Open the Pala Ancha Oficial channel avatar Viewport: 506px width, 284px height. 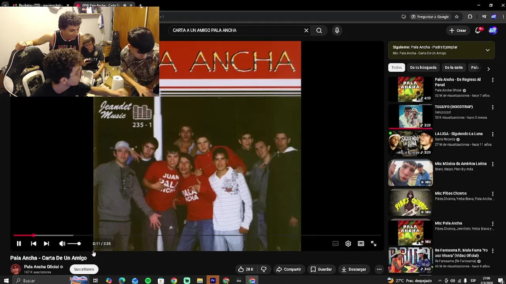[15, 269]
